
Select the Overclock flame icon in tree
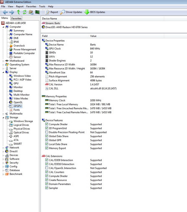point(11,46)
